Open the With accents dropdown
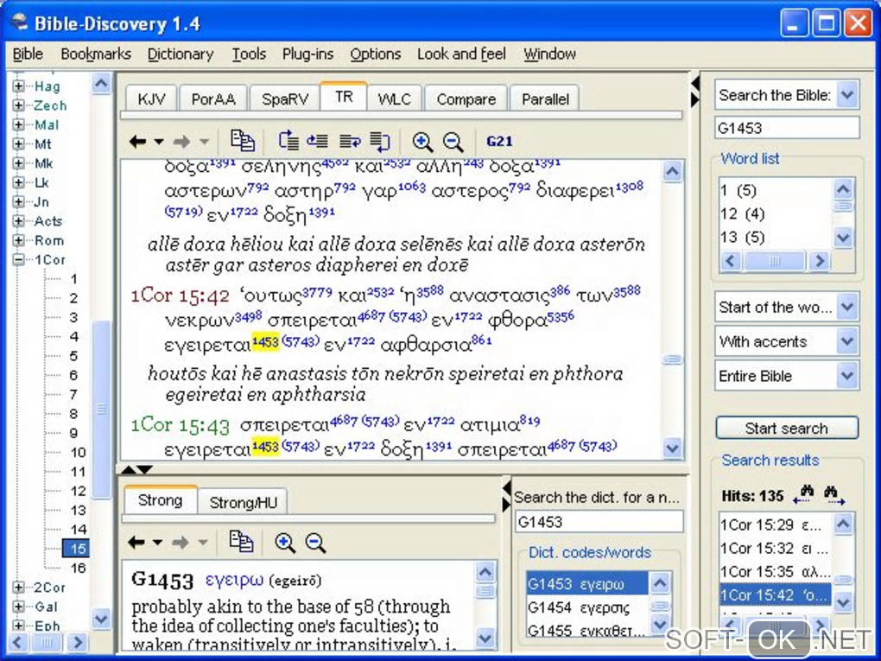Viewport: 881px width, 661px height. pos(847,342)
